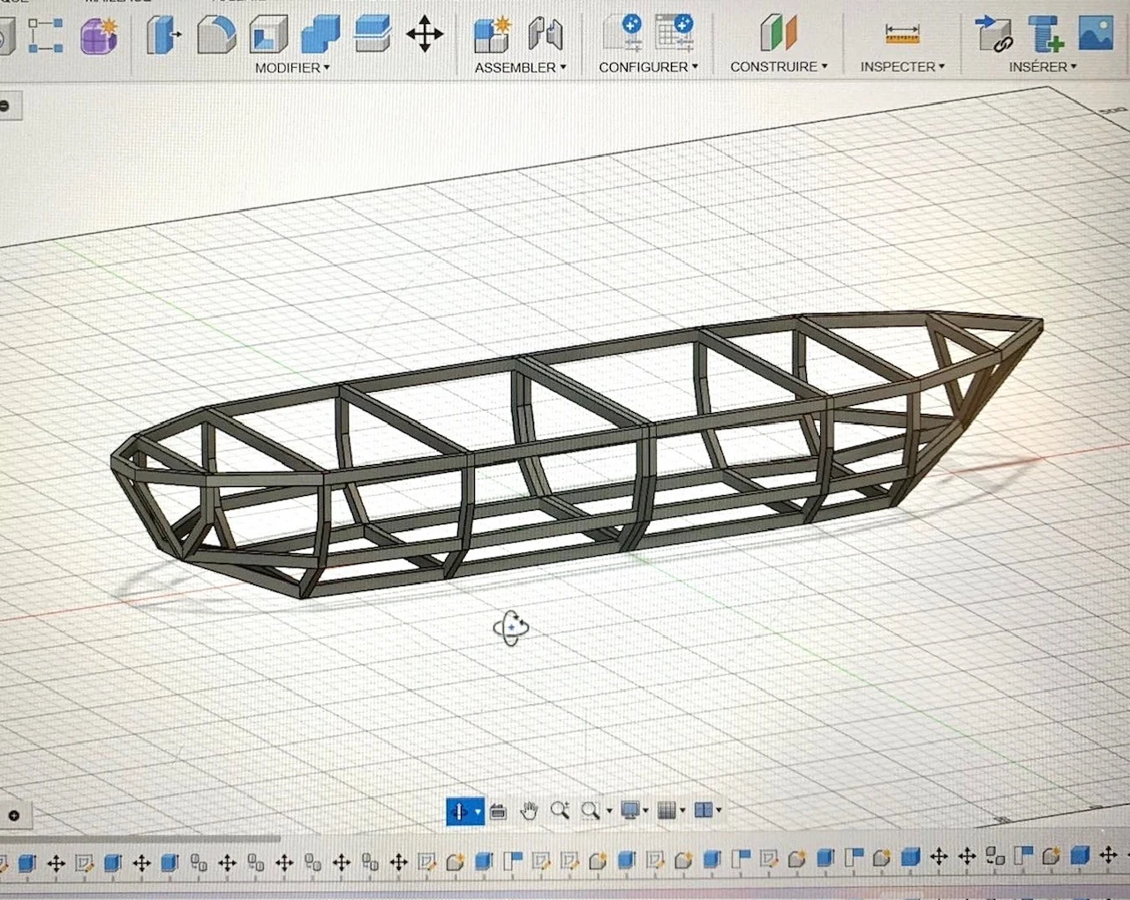Select the Move/Copy four-arrow tool in the top toolbar
The image size is (1130, 900).
tap(425, 34)
